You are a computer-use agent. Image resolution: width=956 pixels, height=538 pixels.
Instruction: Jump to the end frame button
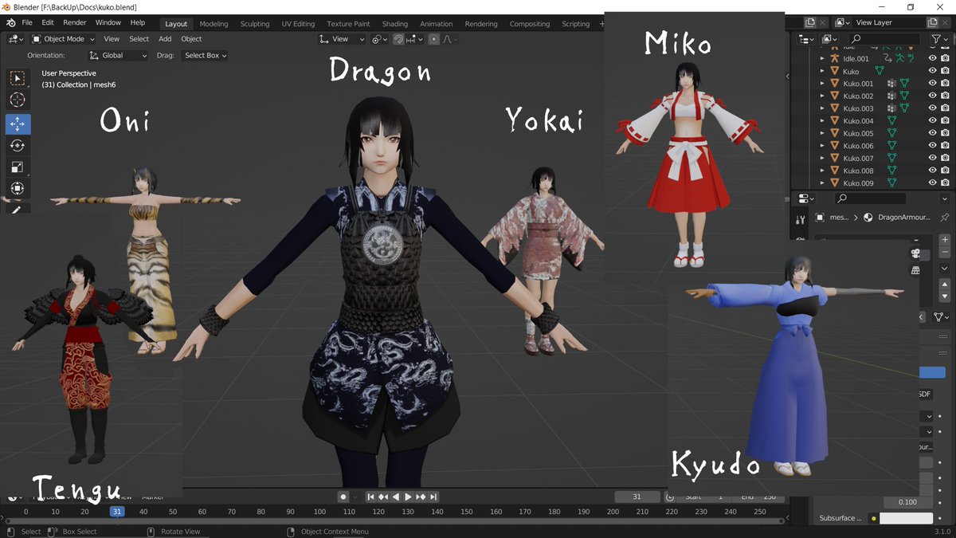point(433,497)
